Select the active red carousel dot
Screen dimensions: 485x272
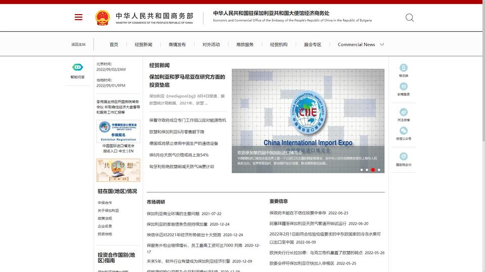373,170
